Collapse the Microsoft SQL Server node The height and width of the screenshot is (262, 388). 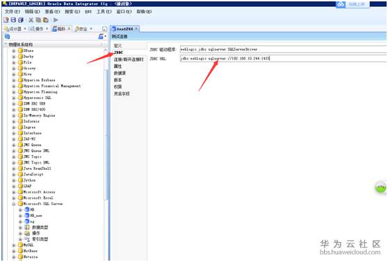[14, 204]
